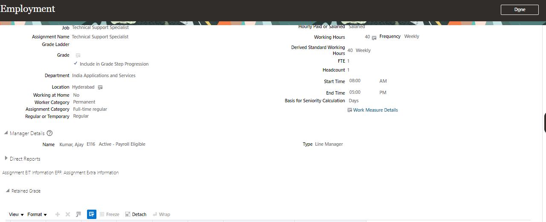Click the Wrap toolbar button
The width and height of the screenshot is (546, 222).
(161, 214)
